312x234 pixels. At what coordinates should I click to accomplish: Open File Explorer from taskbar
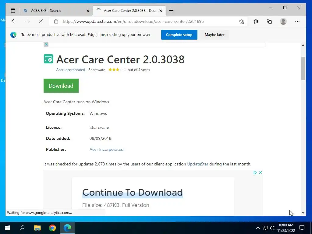(37, 228)
